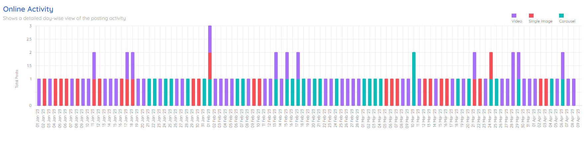The image size is (584, 142).
Task: Click the 'Online Activity' heading
Action: [28, 9]
